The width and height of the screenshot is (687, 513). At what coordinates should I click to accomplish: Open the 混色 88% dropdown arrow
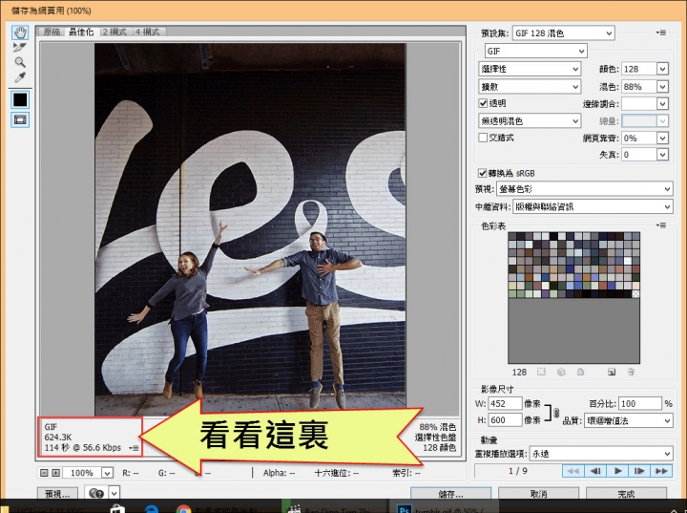[x=662, y=87]
